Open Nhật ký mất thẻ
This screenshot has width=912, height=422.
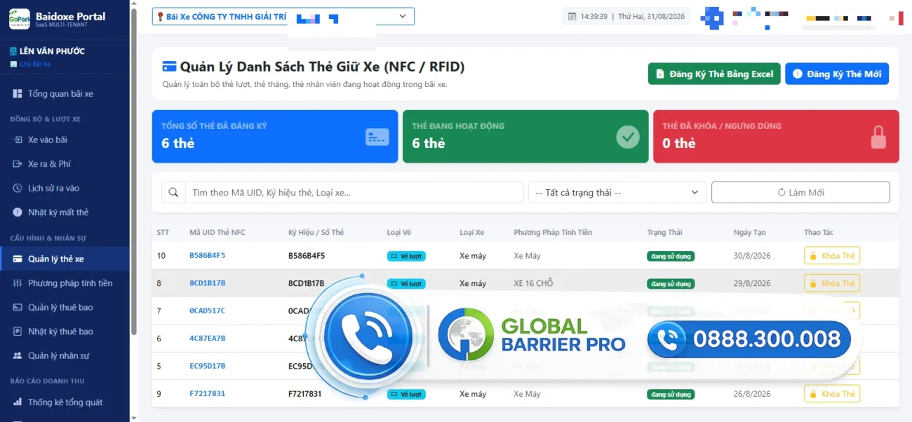65,212
